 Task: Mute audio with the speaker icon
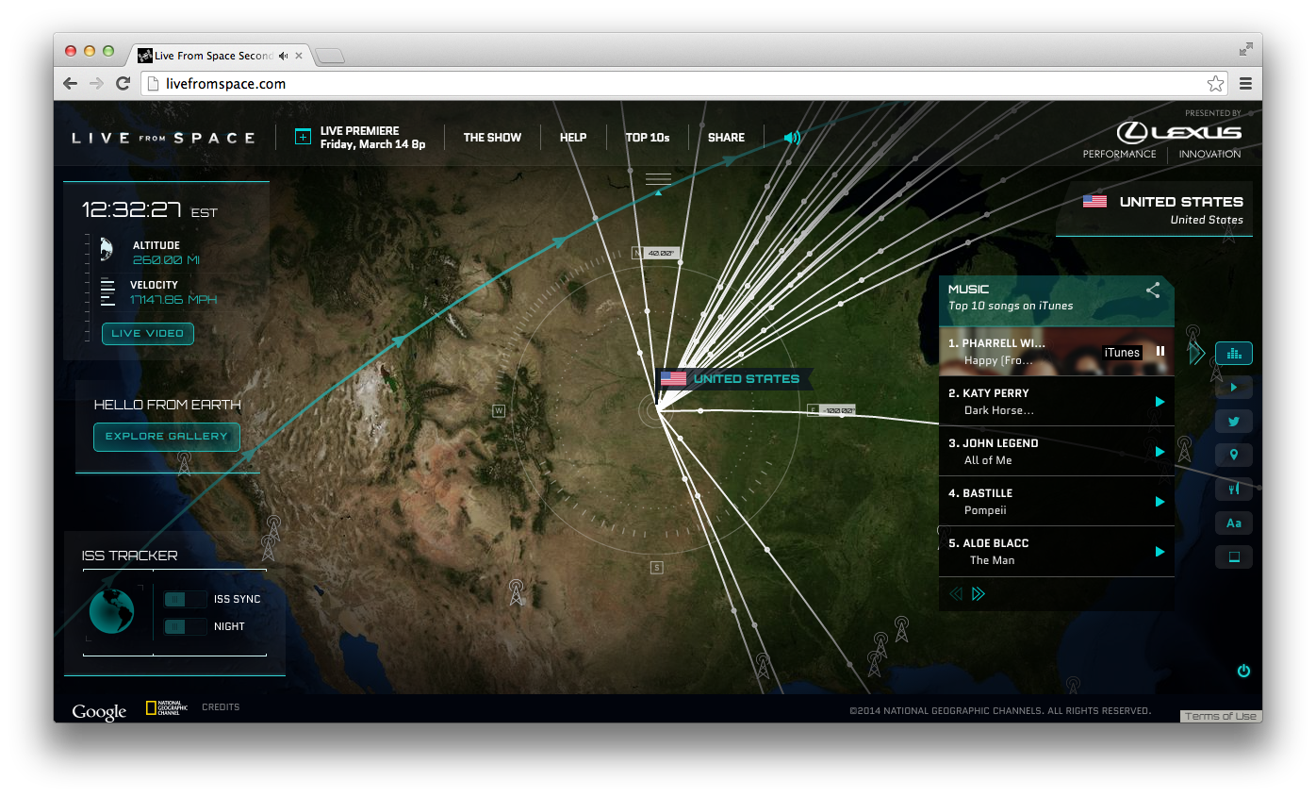(x=791, y=137)
